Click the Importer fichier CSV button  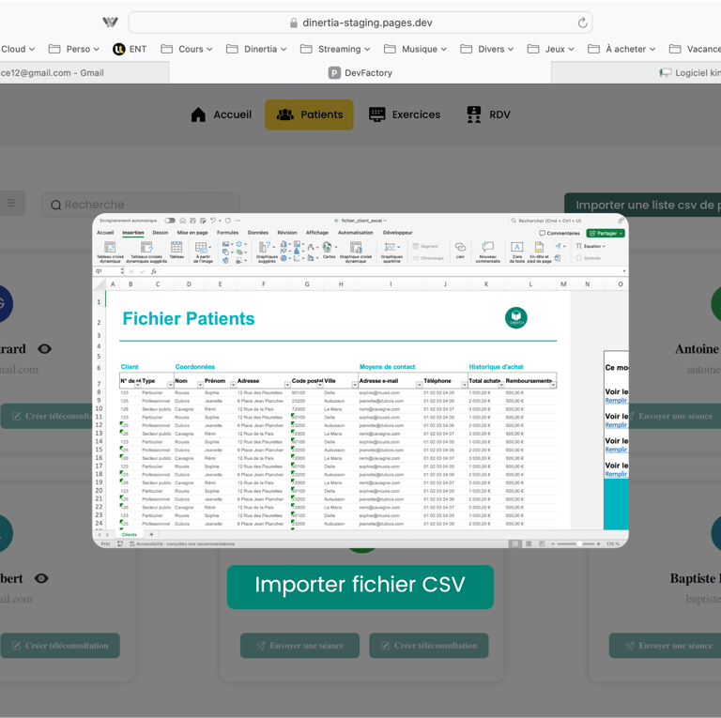click(x=360, y=587)
